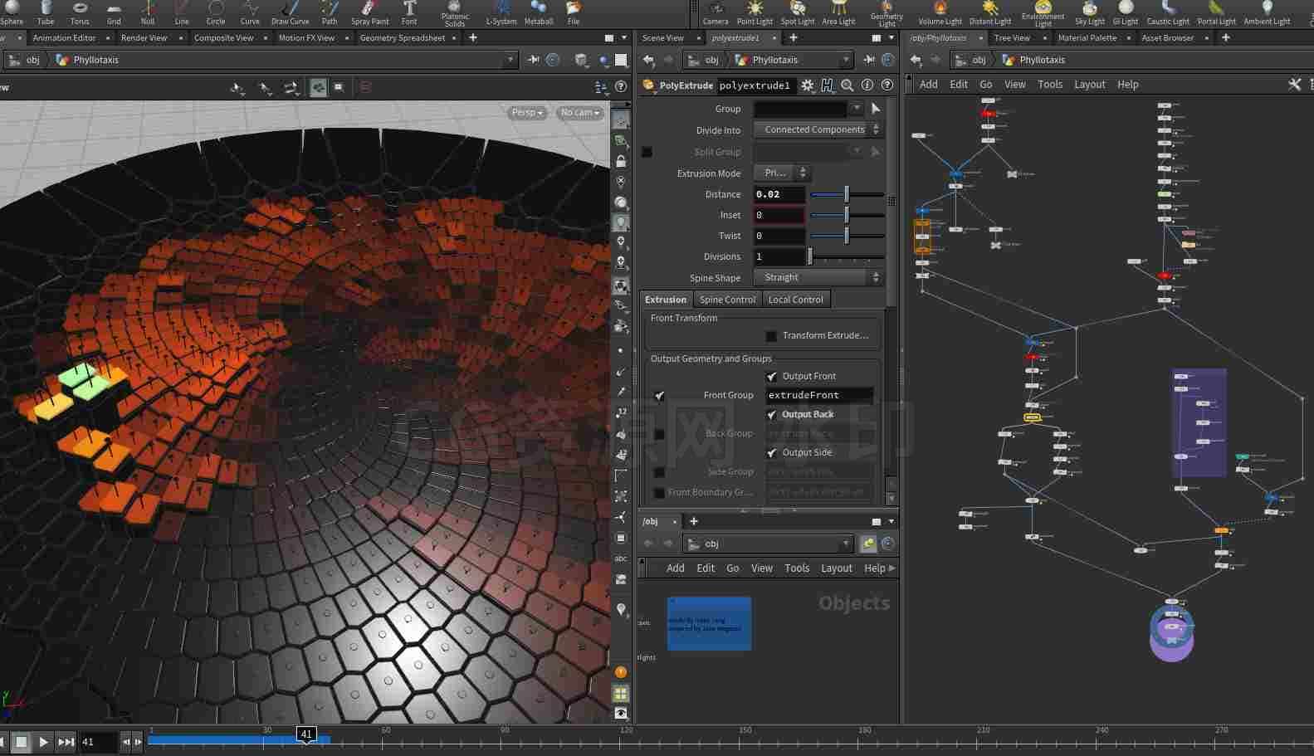Pick the Draw Curve shelf tool
This screenshot has height=756, width=1314.
point(290,12)
